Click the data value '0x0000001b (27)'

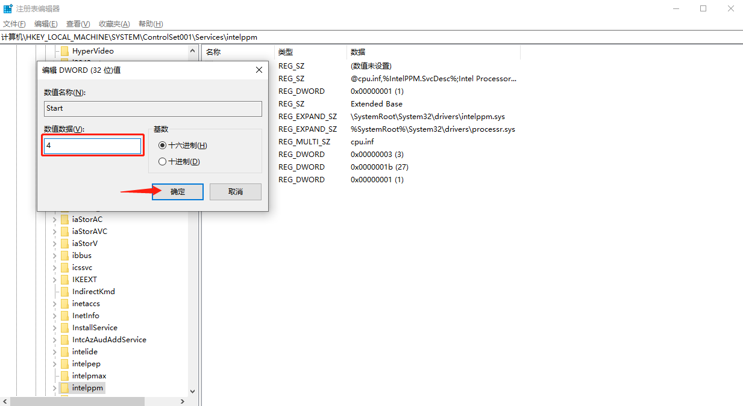[x=380, y=167]
